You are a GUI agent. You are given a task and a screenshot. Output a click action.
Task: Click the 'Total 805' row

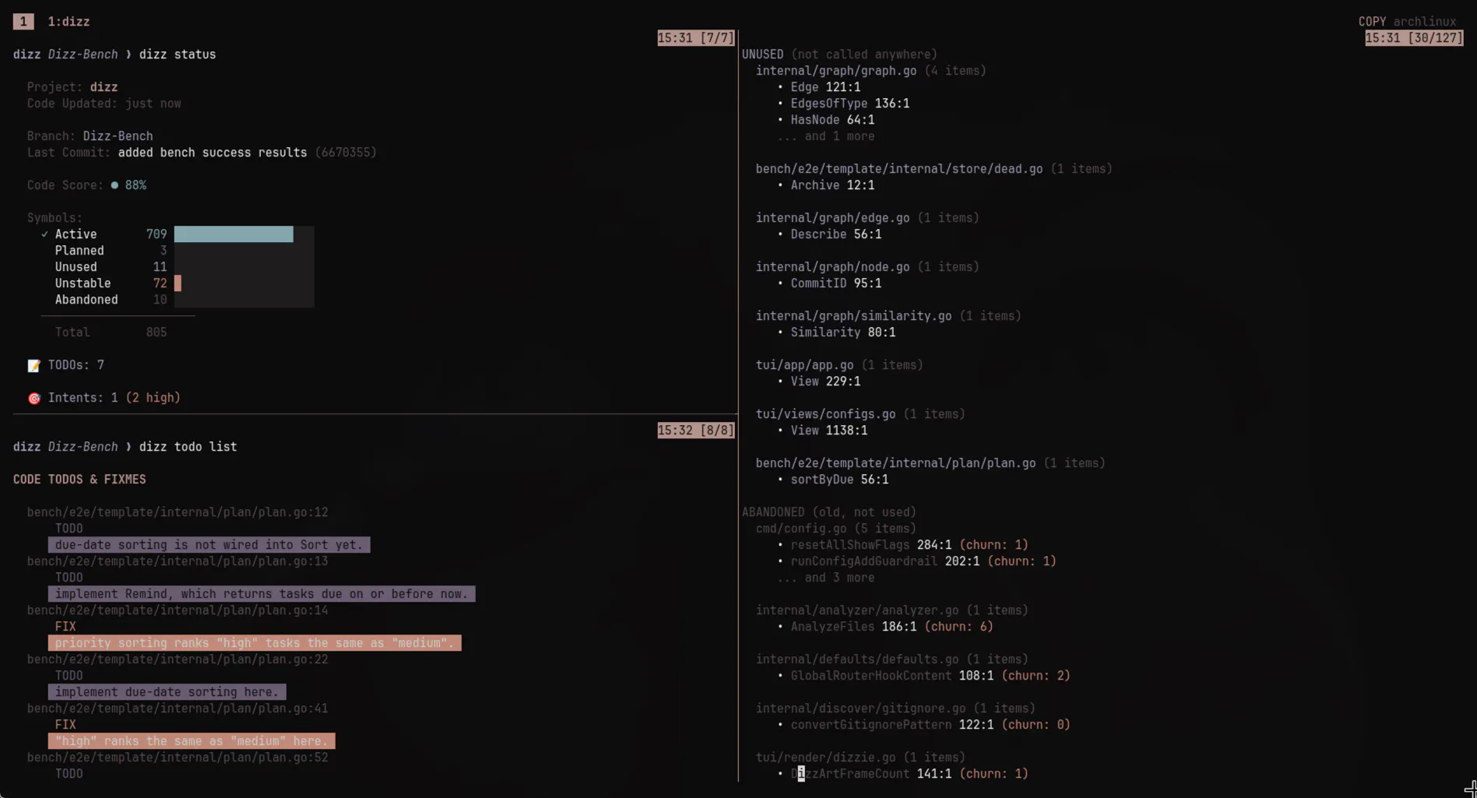point(111,332)
